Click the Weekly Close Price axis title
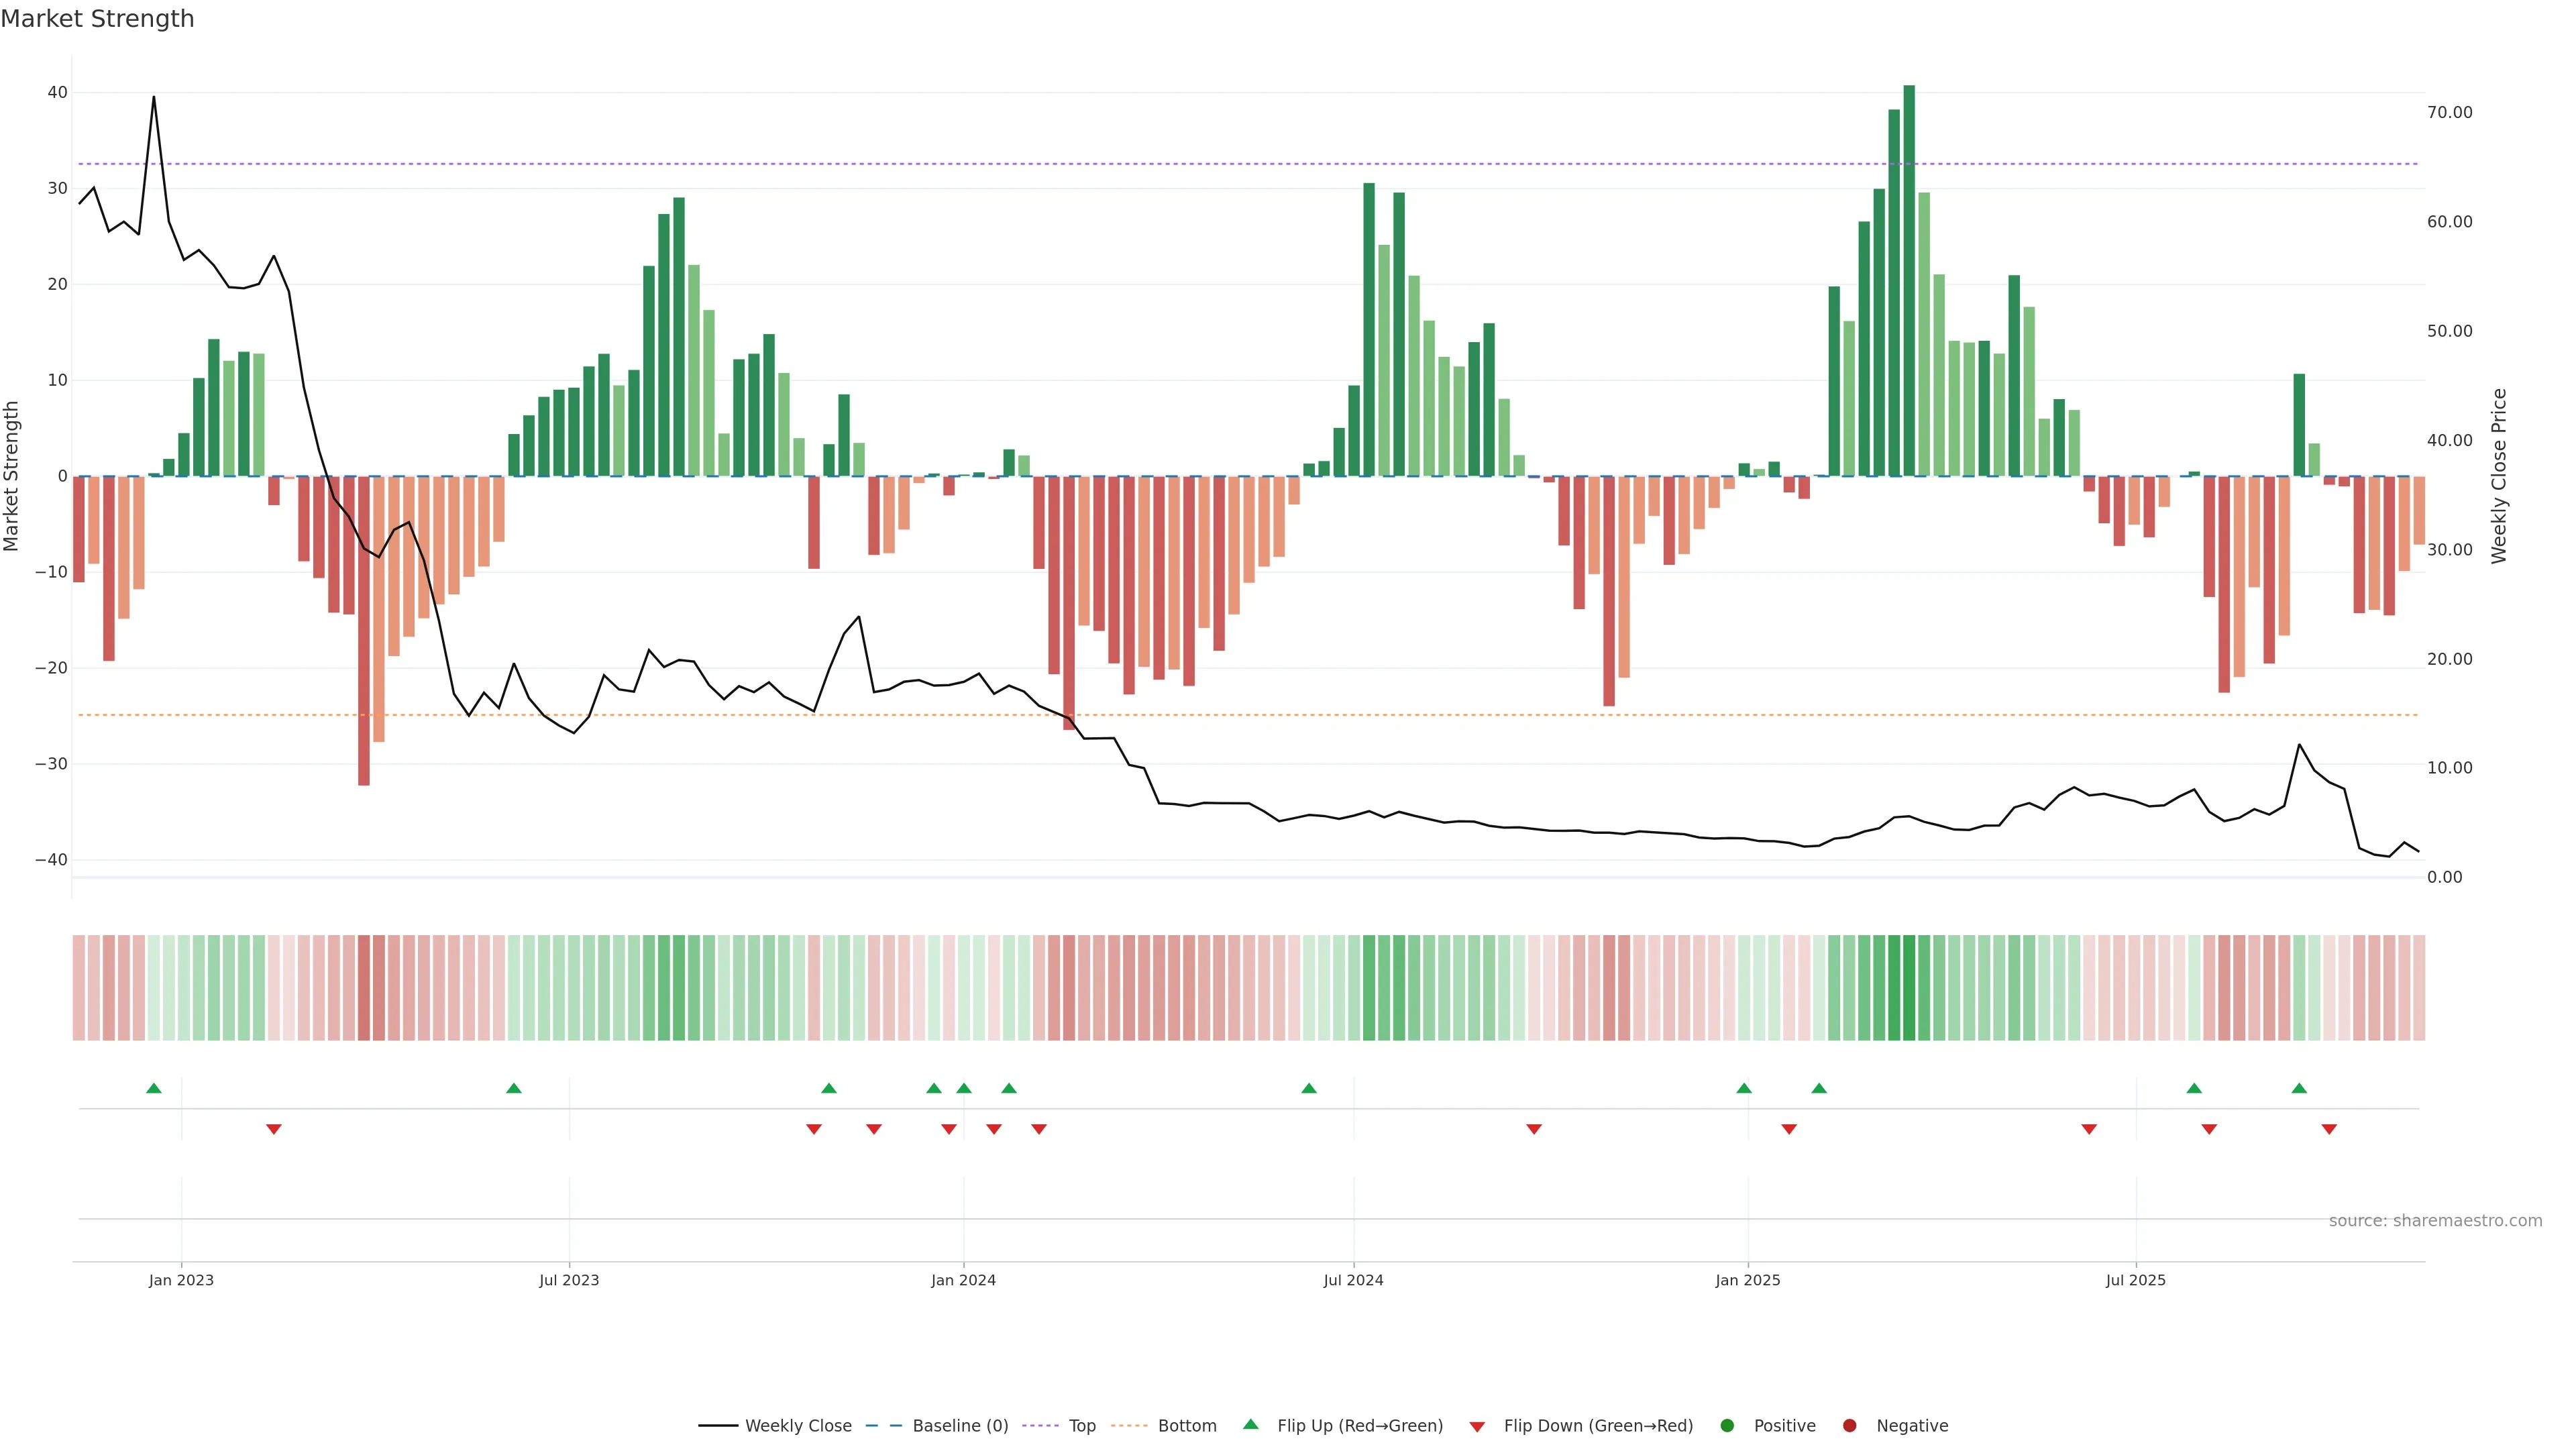Image resolution: width=2576 pixels, height=1449 pixels. pos(2499,476)
